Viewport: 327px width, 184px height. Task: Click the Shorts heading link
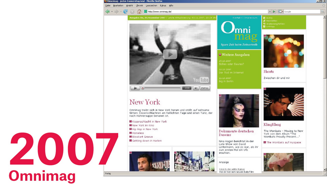pos(269,72)
